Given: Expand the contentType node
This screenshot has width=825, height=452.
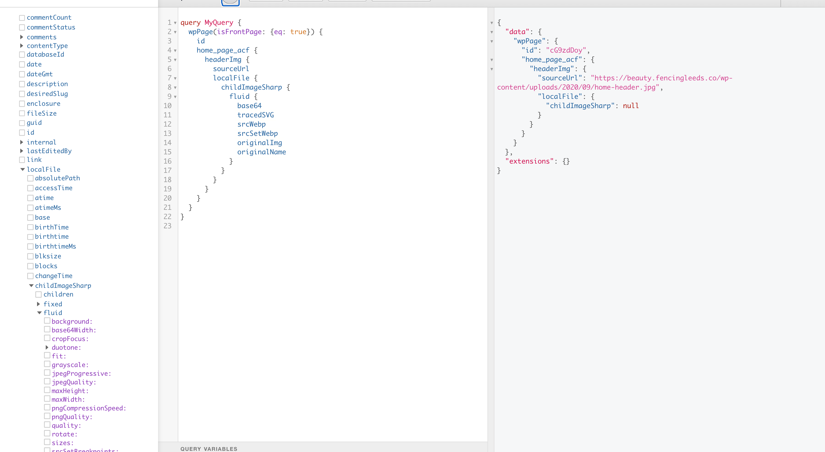Looking at the screenshot, I should coord(22,46).
